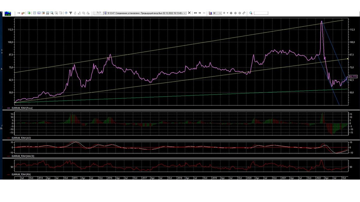Click the zoom out circle icon
This screenshot has height=202, width=360.
[239, 13]
